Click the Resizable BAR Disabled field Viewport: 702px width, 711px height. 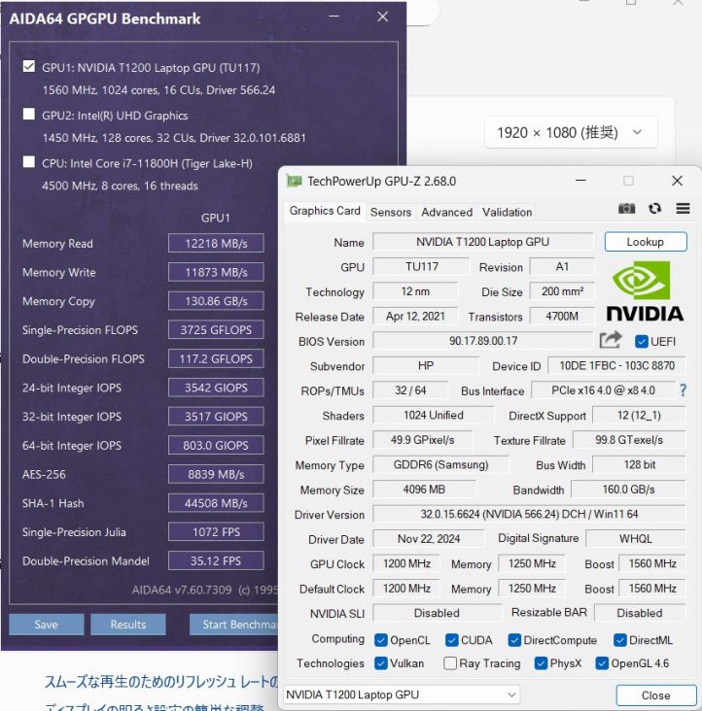coord(640,613)
